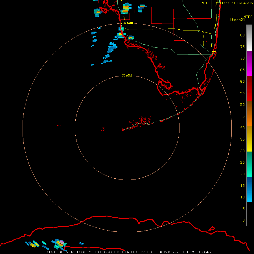
Task: Click the 50 NMI range ring label
Action: coord(127,75)
